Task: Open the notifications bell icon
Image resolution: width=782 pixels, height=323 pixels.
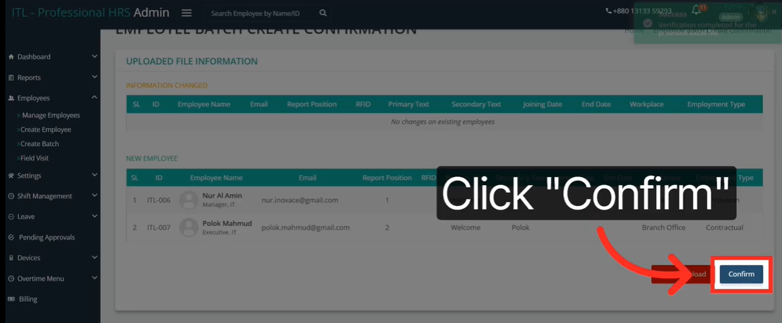Action: (x=696, y=11)
